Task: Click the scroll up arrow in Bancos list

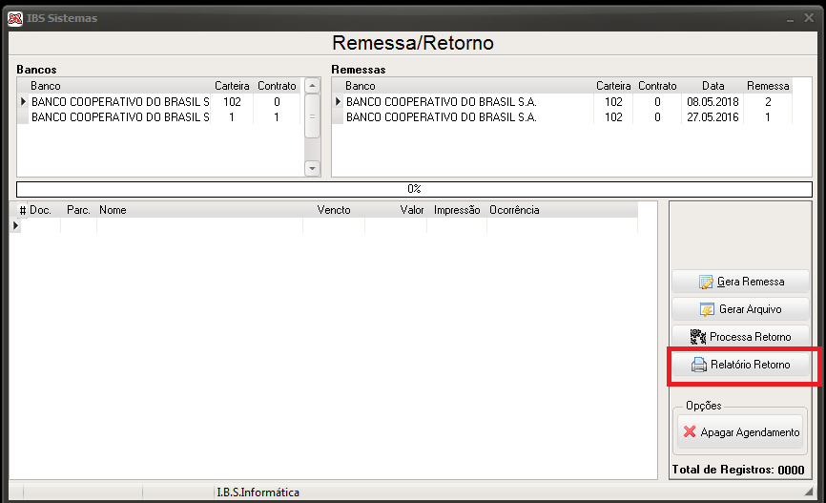Action: pyautogui.click(x=313, y=85)
